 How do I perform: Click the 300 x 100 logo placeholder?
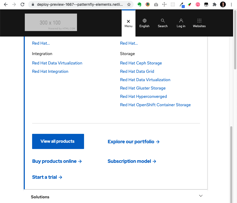pyautogui.click(x=51, y=22)
